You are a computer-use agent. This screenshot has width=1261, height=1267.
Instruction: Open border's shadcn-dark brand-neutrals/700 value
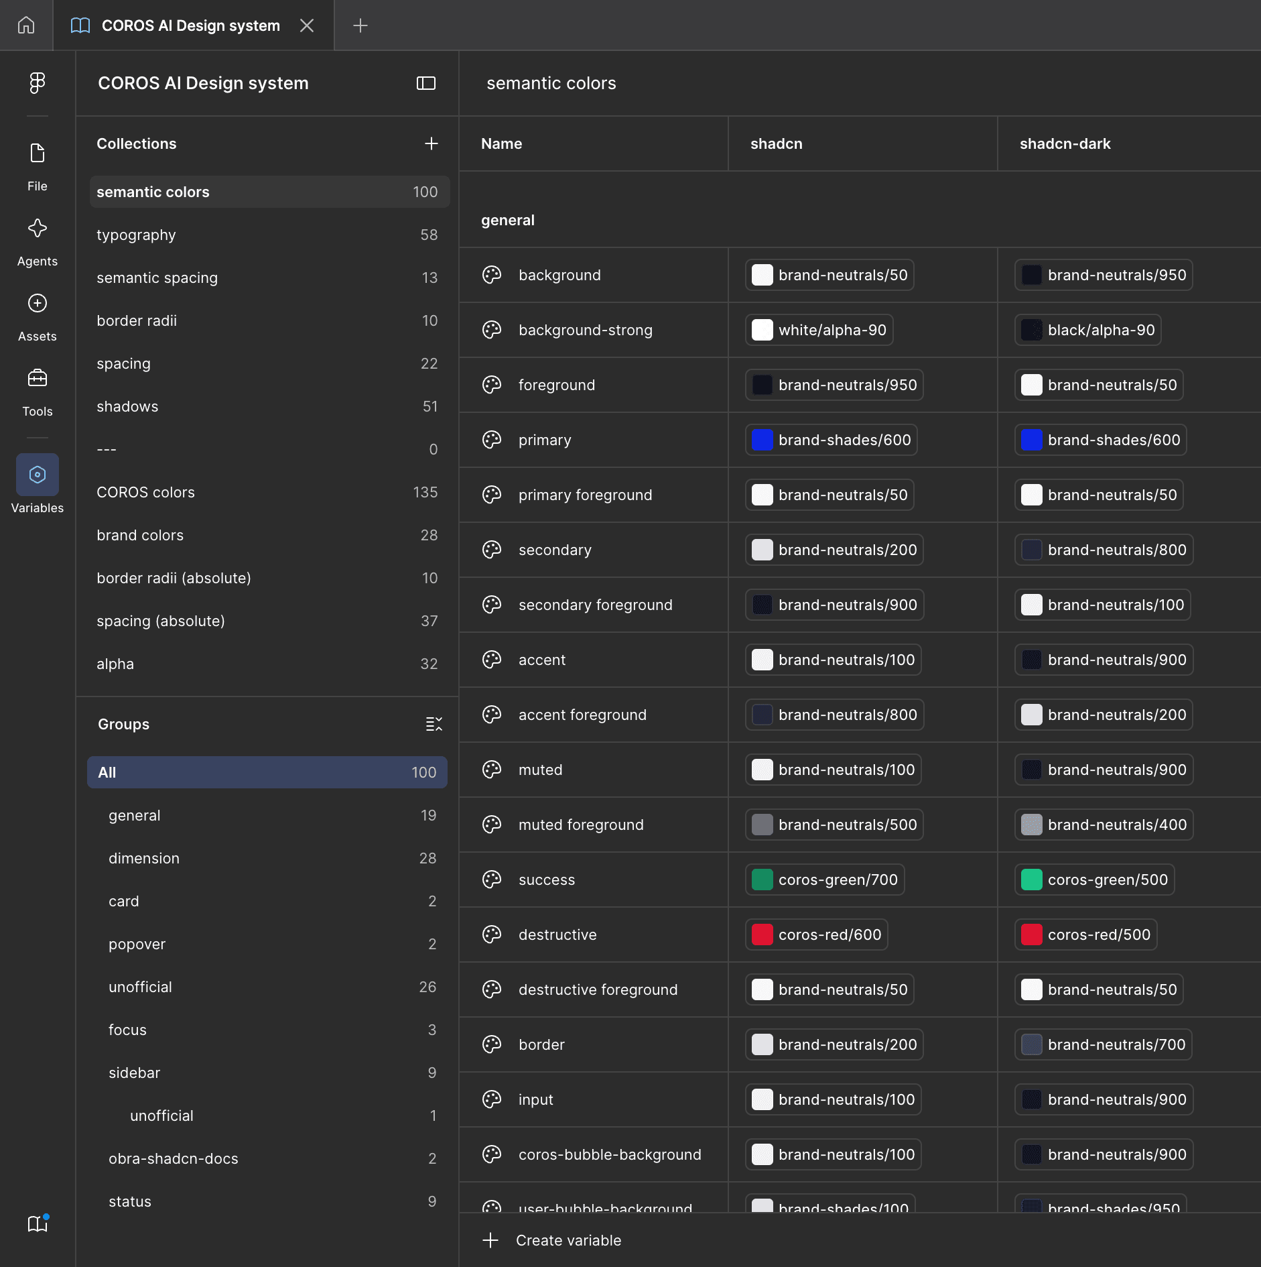(x=1104, y=1044)
